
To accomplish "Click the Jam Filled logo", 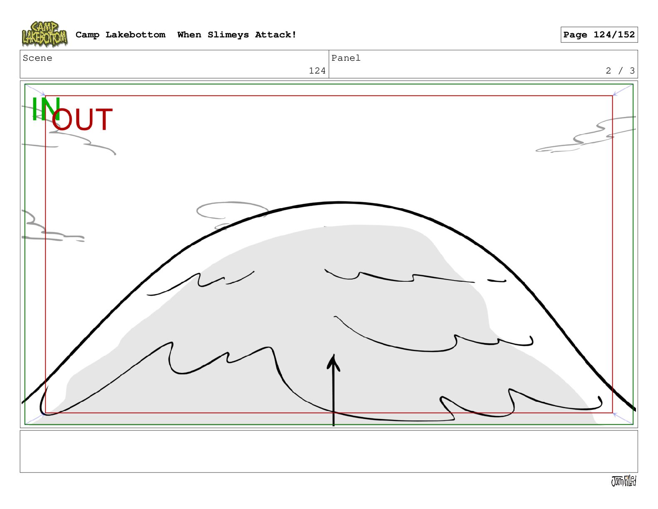I will (x=623, y=481).
